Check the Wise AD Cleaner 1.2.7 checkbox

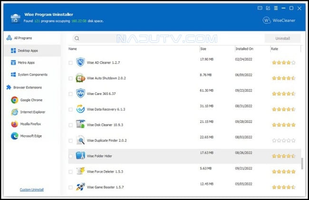click(70, 63)
